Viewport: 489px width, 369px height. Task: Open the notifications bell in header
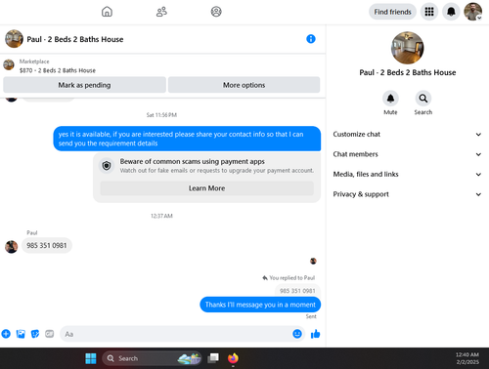[x=451, y=12]
